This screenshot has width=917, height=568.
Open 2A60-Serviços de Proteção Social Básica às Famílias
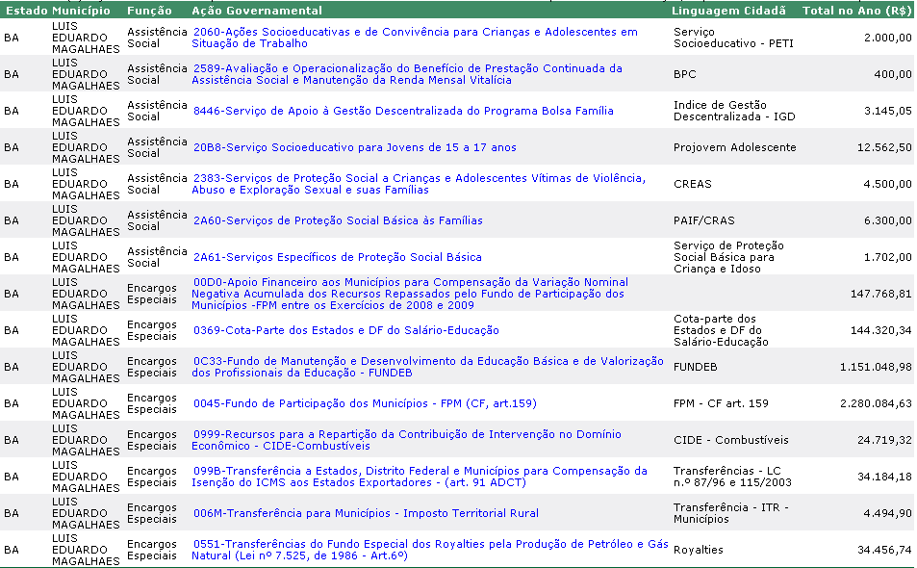click(x=338, y=220)
